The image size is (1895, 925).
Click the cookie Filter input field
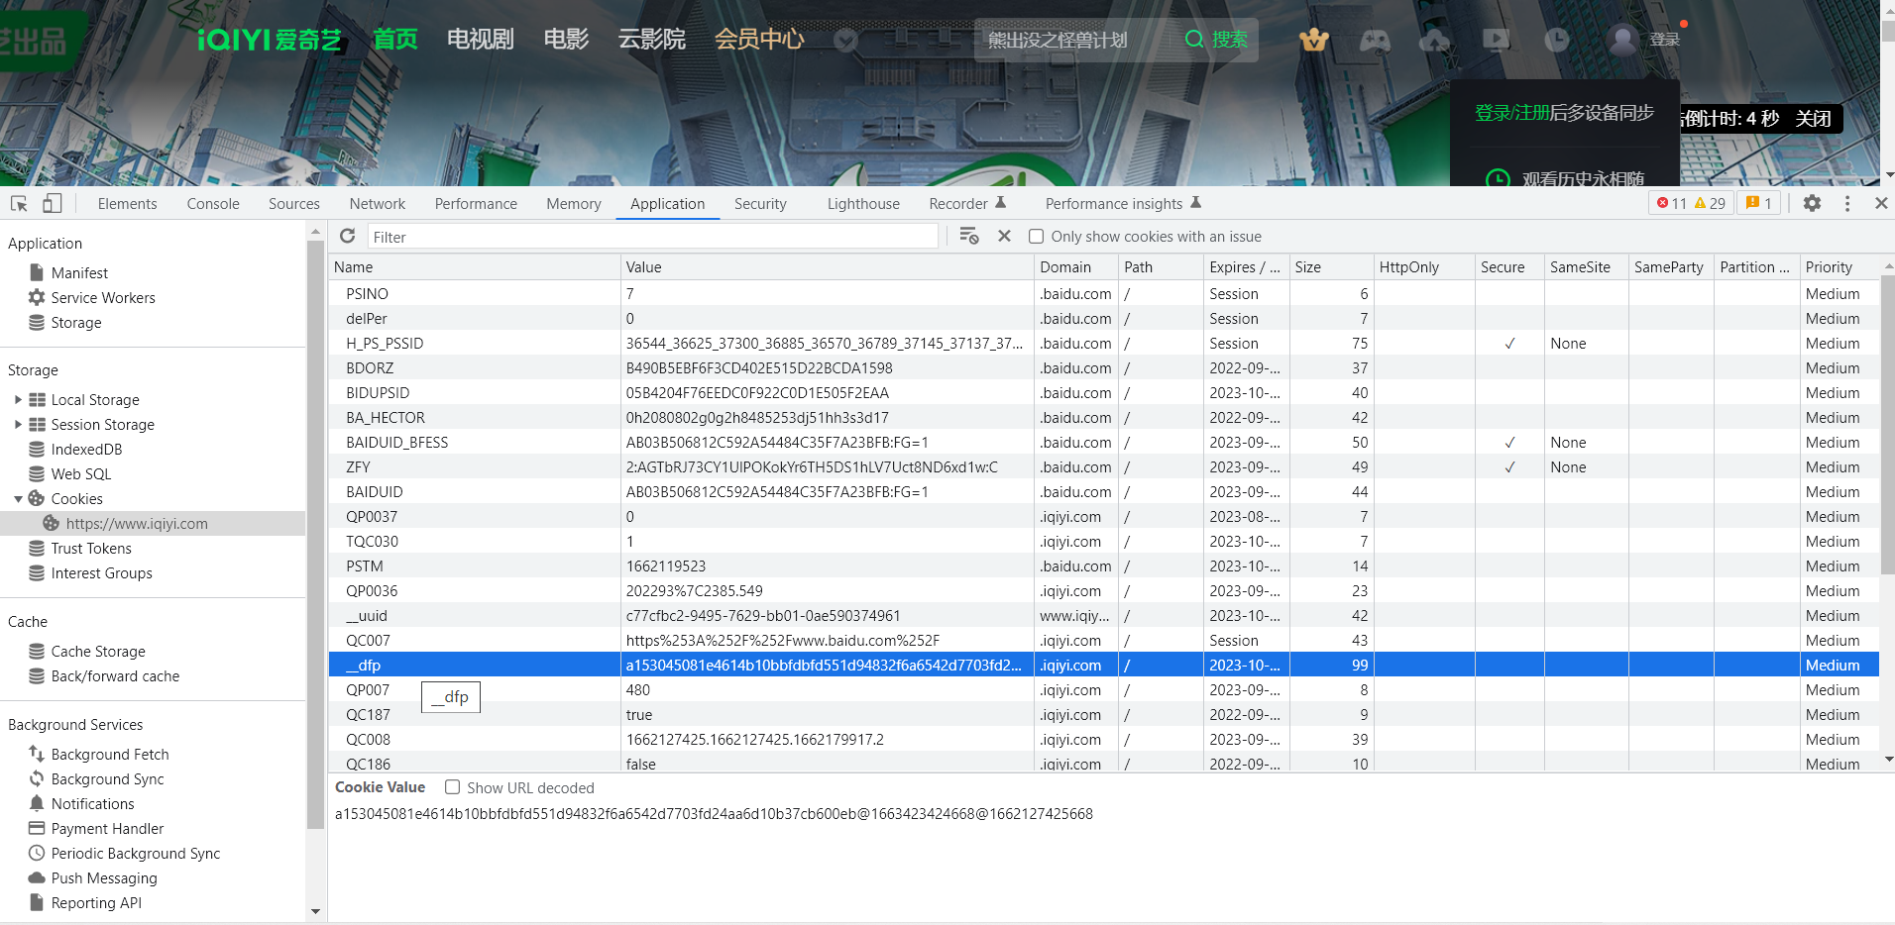pyautogui.click(x=652, y=237)
